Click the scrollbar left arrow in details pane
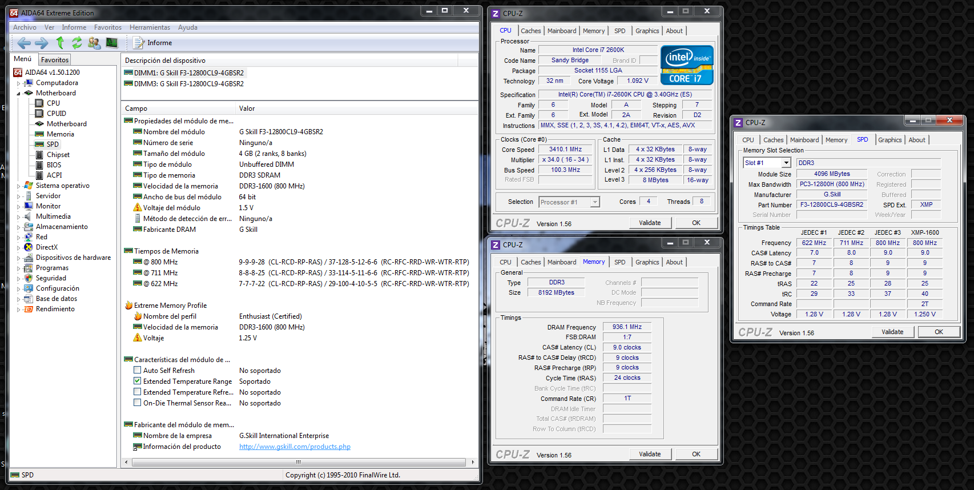The height and width of the screenshot is (490, 974). point(126,462)
